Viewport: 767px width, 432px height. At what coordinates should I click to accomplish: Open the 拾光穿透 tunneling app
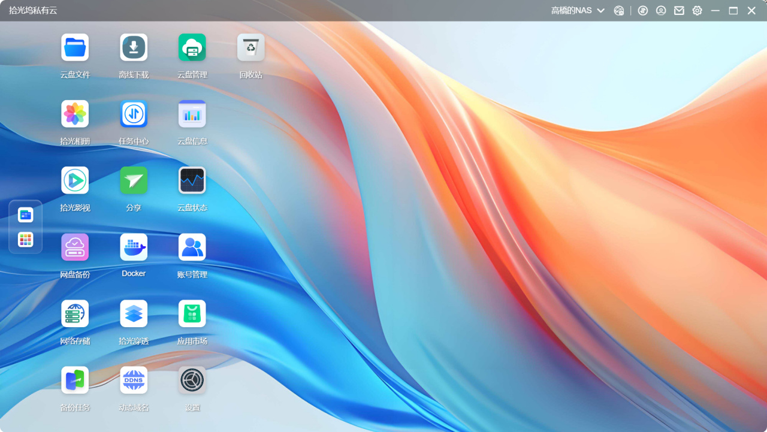(134, 313)
